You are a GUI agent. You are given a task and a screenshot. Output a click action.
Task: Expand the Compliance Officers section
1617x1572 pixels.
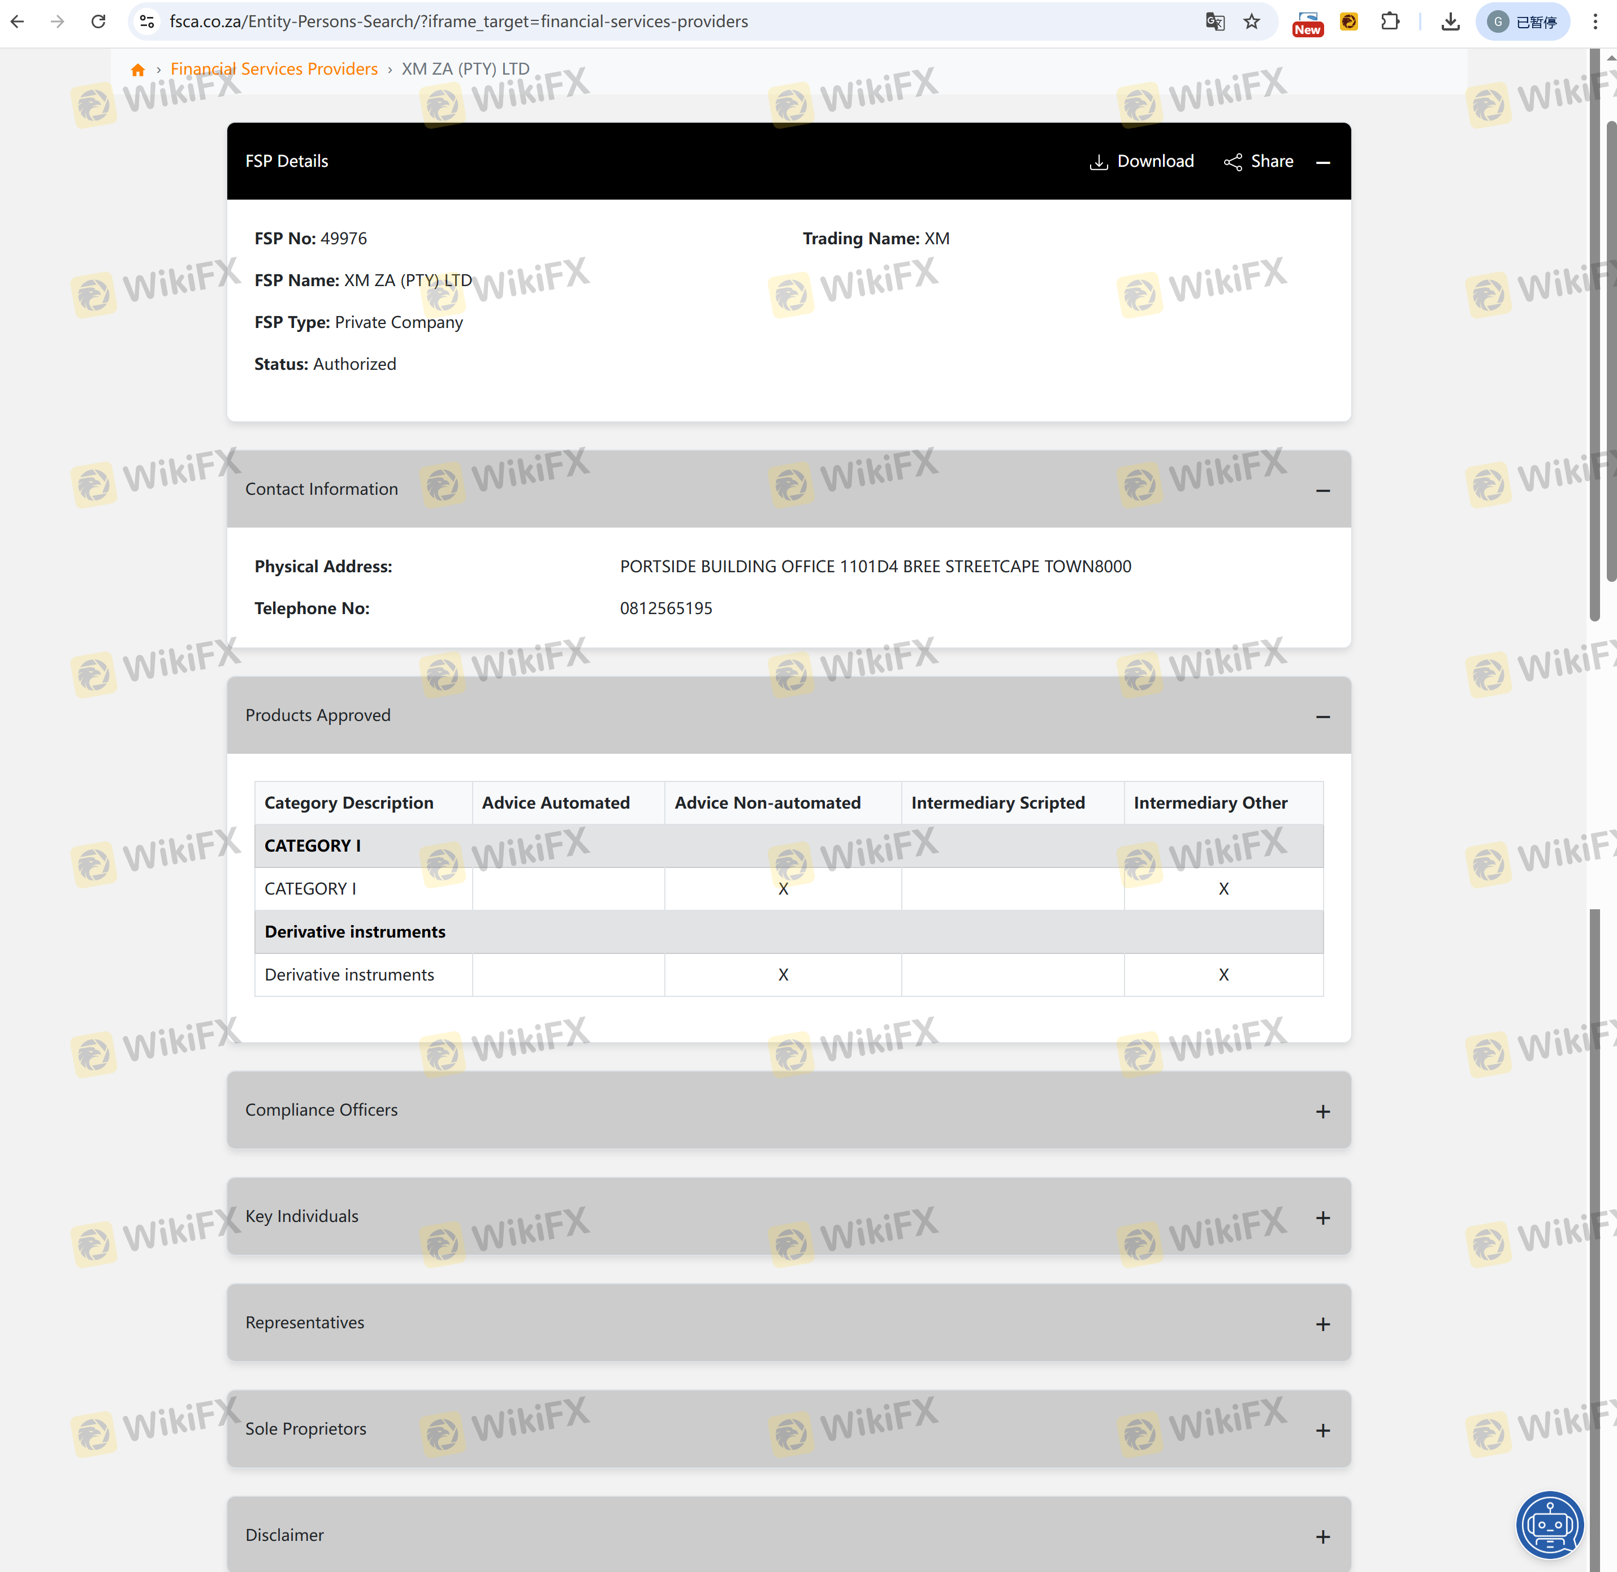pos(1323,1111)
